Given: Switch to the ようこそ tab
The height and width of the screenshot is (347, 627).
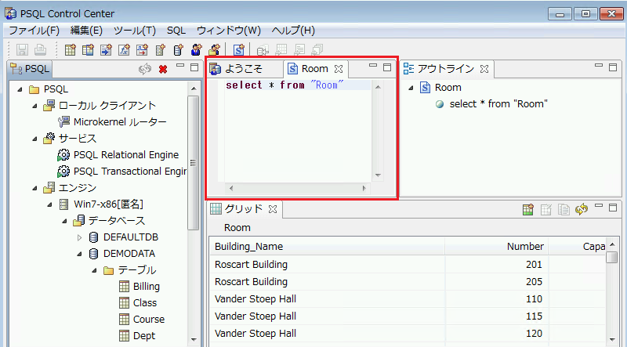Looking at the screenshot, I should [x=244, y=69].
